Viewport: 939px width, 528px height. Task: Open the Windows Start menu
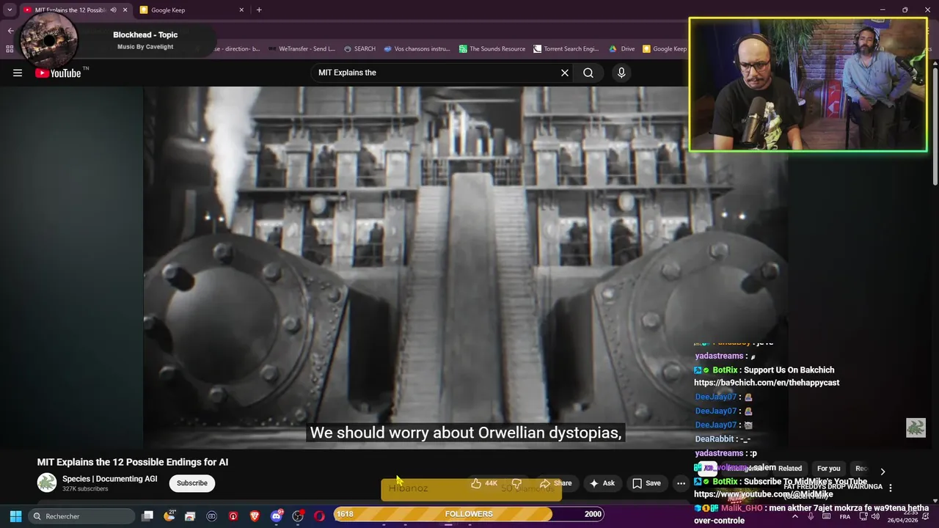point(15,516)
